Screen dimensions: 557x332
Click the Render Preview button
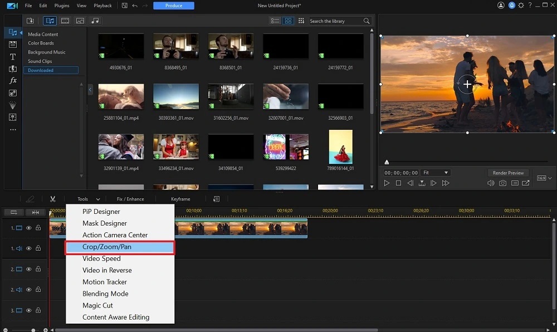(x=508, y=173)
